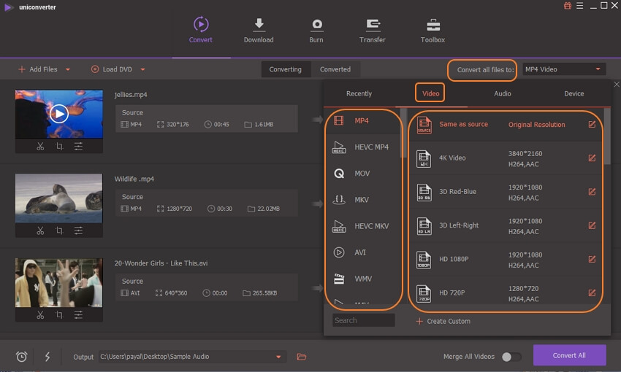The height and width of the screenshot is (372, 621).
Task: Choose HEVC MP4 format
Action: (x=362, y=147)
